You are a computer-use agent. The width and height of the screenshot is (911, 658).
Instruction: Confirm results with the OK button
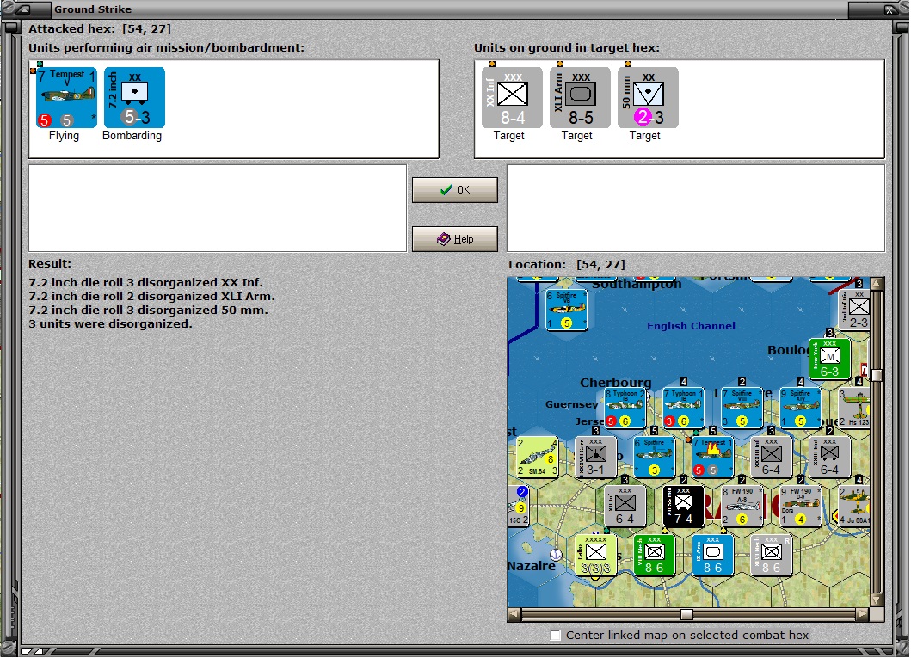coord(455,190)
